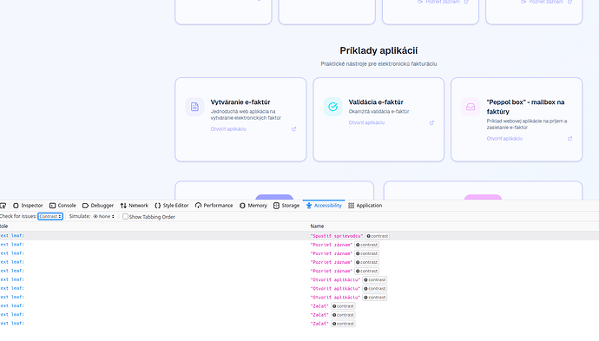This screenshot has width=599, height=341.
Task: Open the Simulate None dropdown
Action: pos(103,217)
